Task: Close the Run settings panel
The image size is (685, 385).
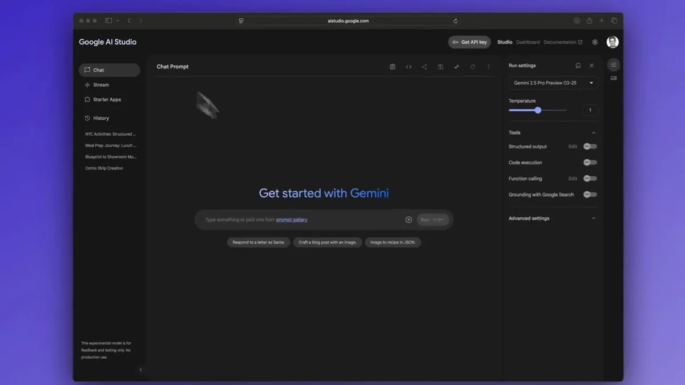Action: [592, 66]
